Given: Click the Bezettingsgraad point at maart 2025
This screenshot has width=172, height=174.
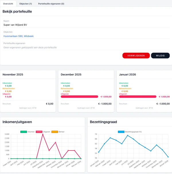Looking at the screenshot, I should (x=110, y=138).
